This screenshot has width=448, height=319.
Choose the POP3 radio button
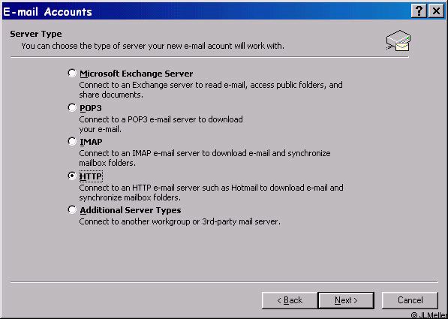[72, 108]
